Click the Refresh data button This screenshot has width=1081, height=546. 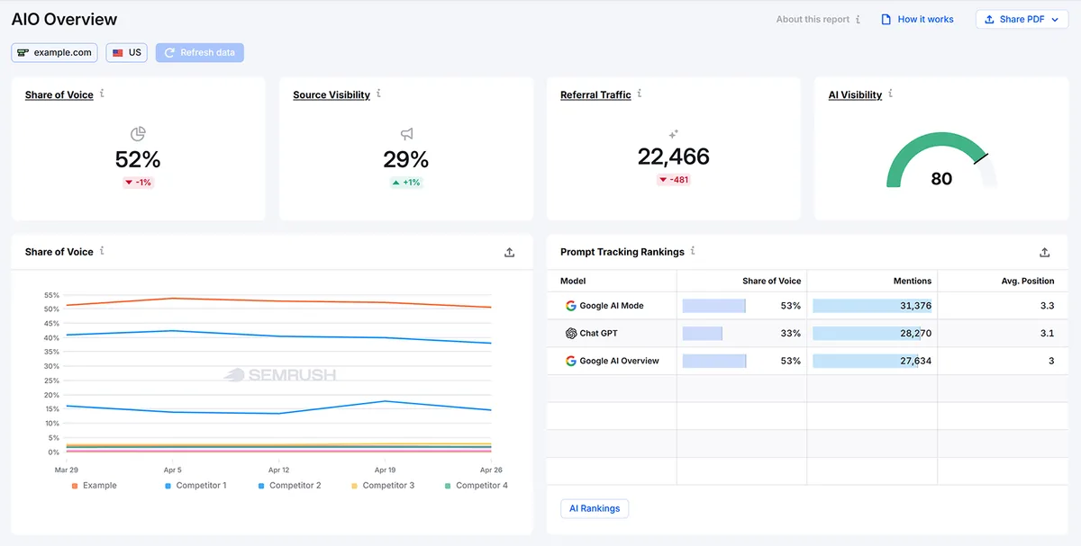click(x=199, y=52)
